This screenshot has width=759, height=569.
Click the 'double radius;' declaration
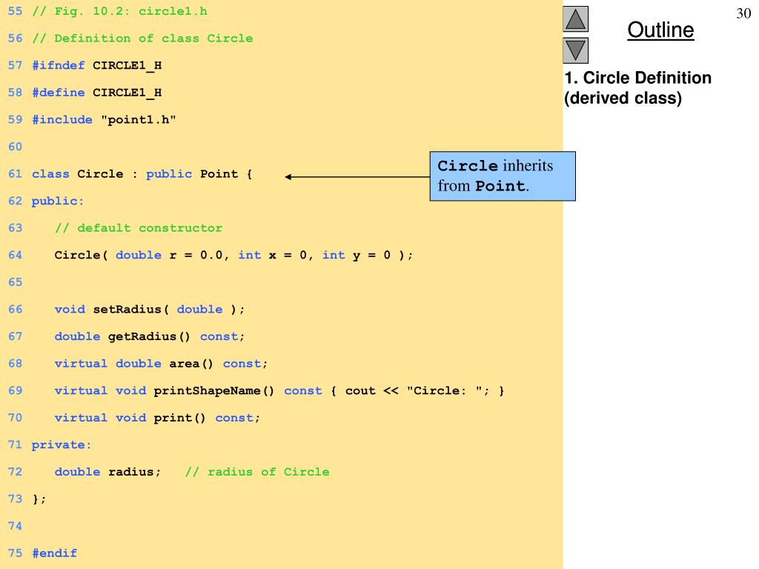(107, 472)
